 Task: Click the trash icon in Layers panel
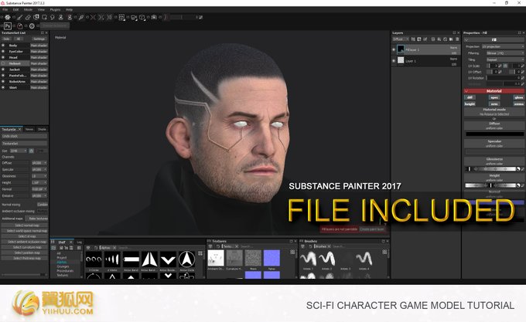click(457, 39)
